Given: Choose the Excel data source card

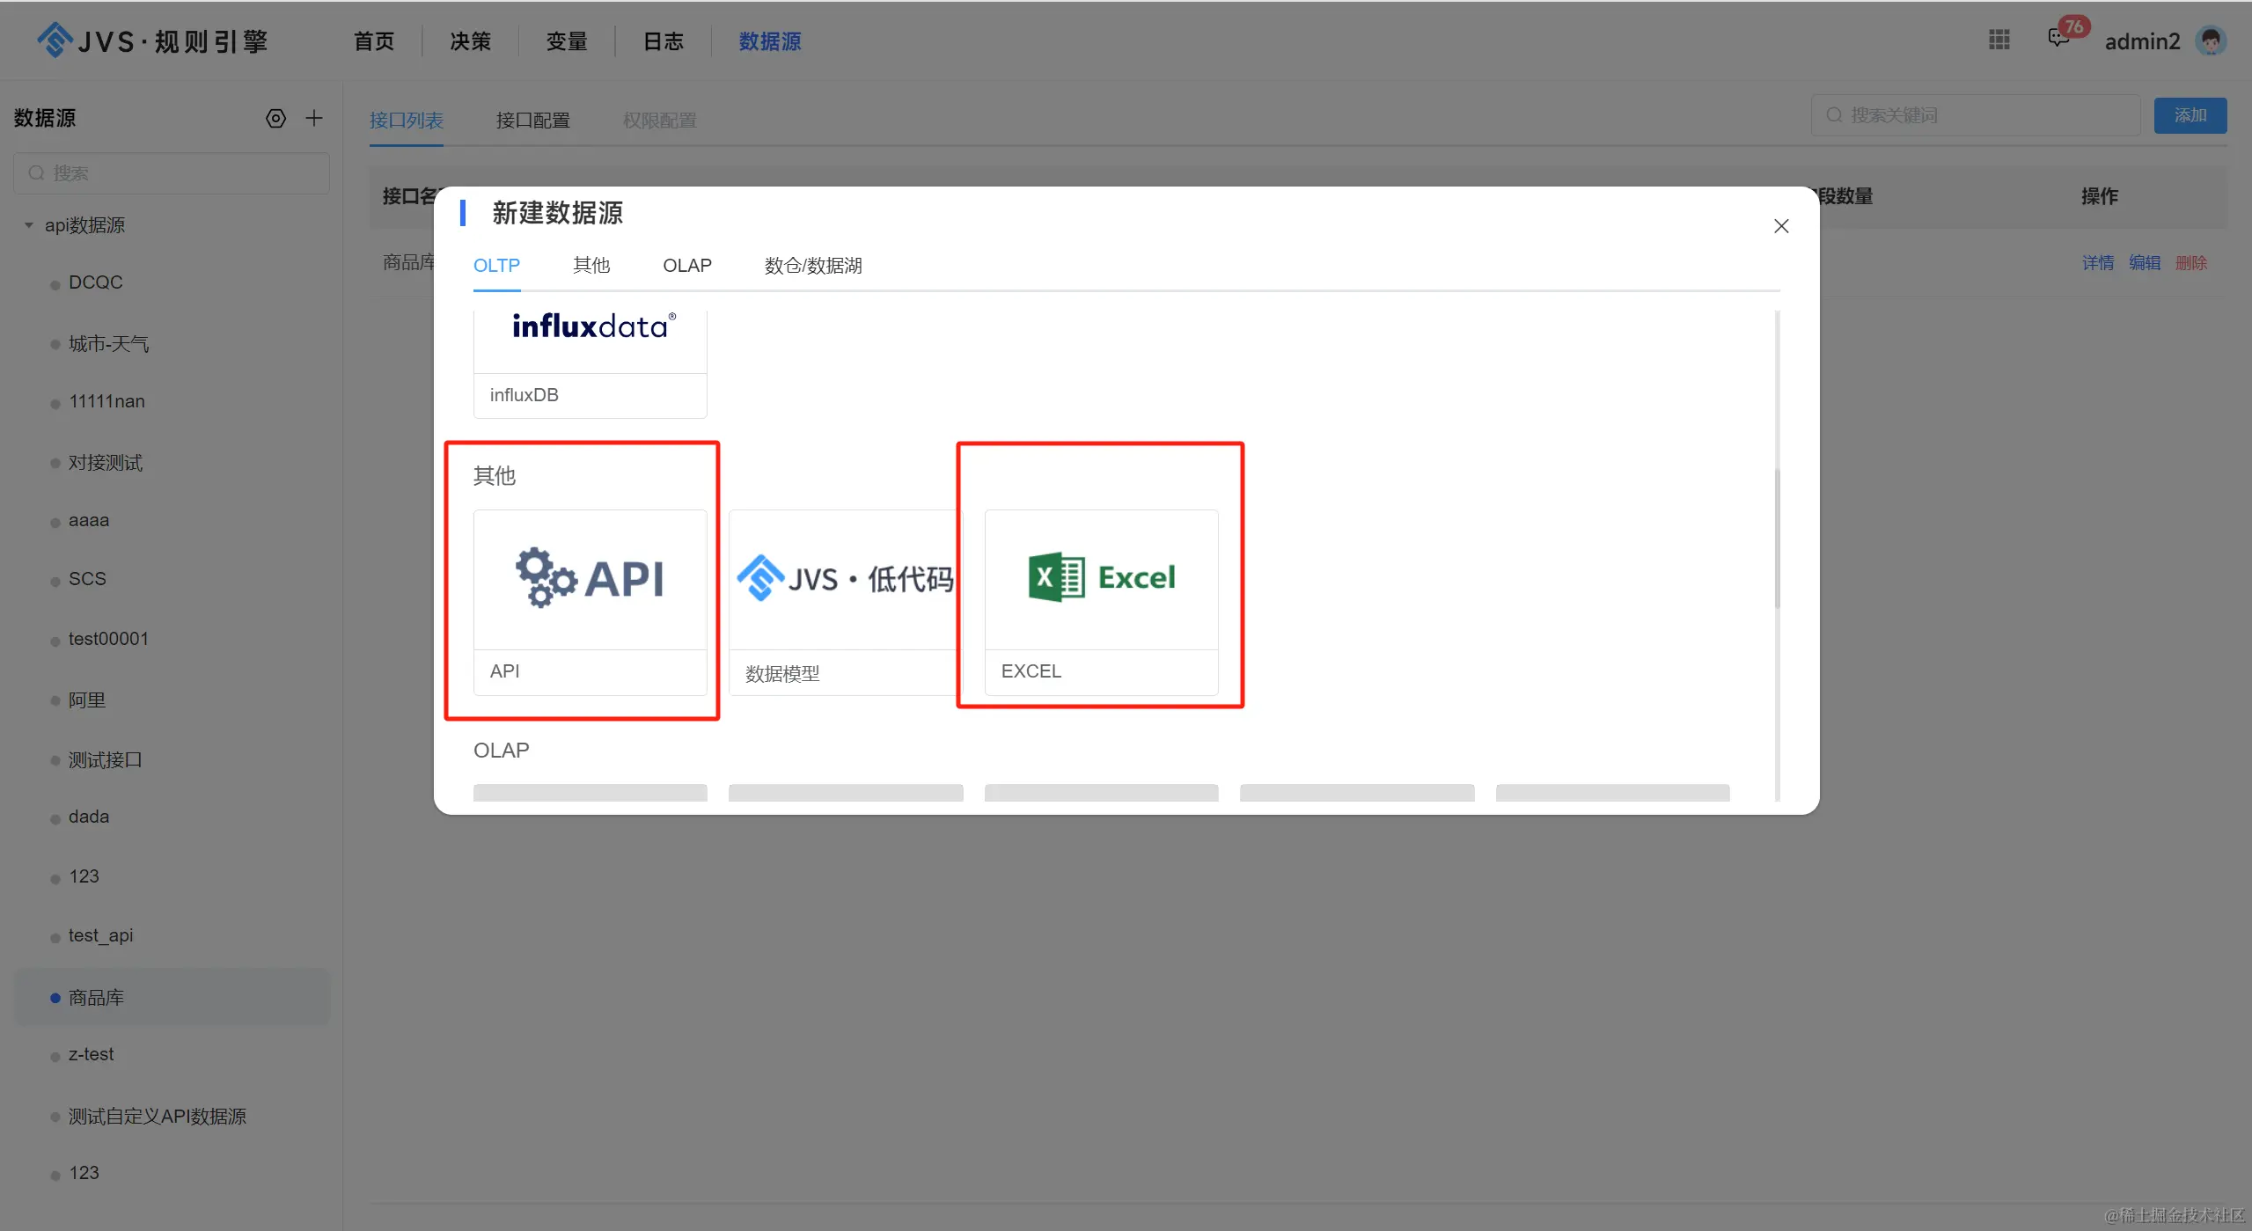Looking at the screenshot, I should point(1100,601).
